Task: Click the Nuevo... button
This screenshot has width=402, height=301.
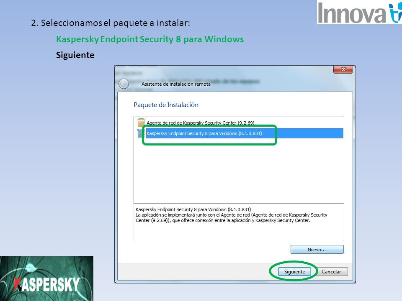Action: point(317,250)
